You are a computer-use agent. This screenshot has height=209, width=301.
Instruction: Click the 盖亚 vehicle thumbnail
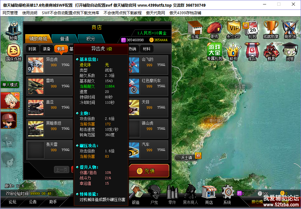[36, 108]
